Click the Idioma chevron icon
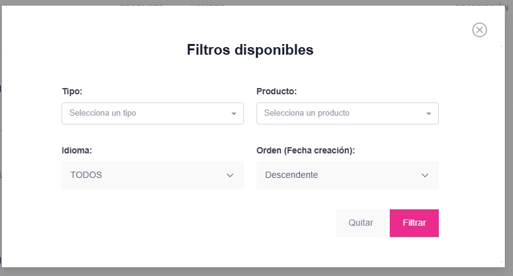Image resolution: width=513 pixels, height=276 pixels. (230, 175)
